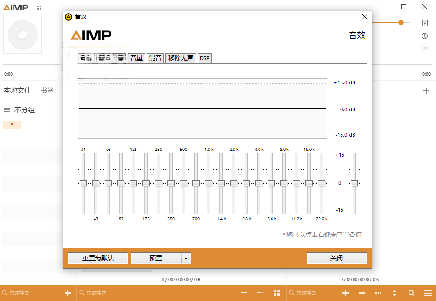This screenshot has width=436, height=301.
Task: Click the 31 Hz equalizer slider handle
Action: point(83,183)
